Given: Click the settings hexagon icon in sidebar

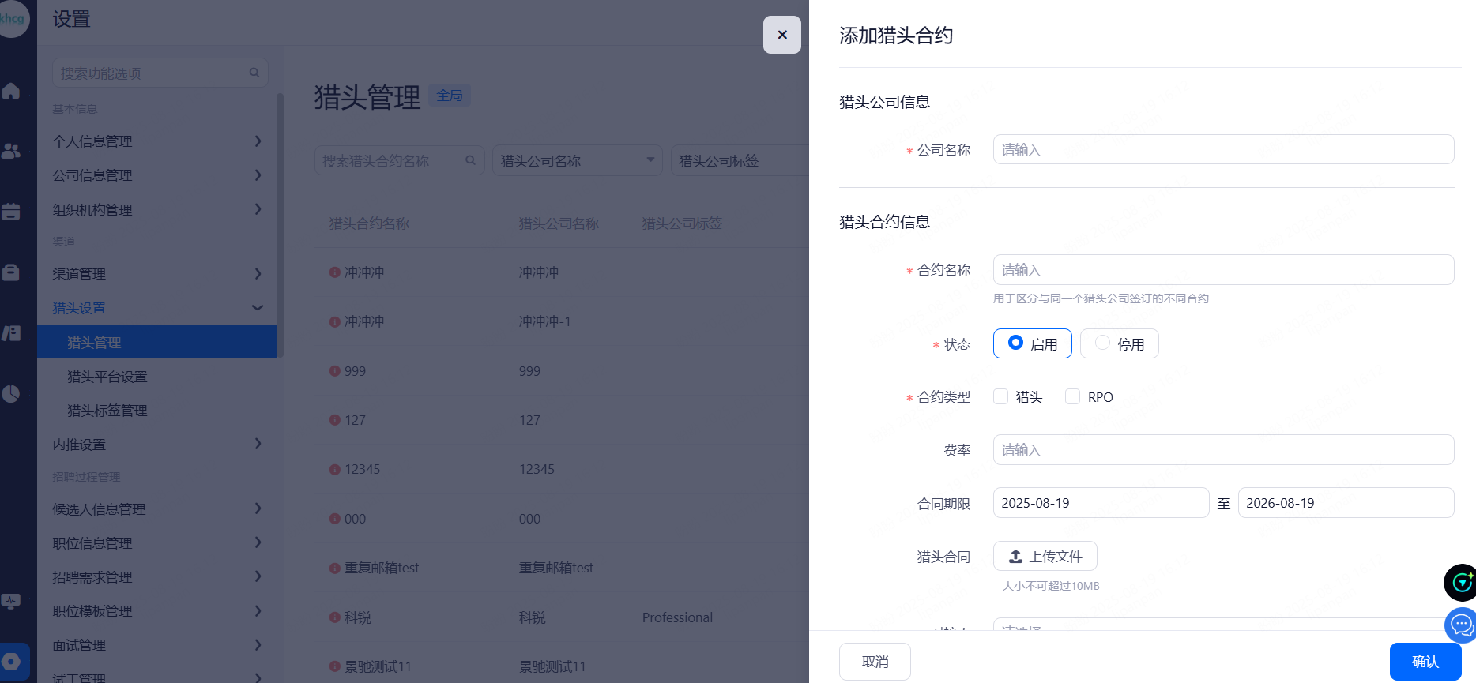Looking at the screenshot, I should [11, 662].
